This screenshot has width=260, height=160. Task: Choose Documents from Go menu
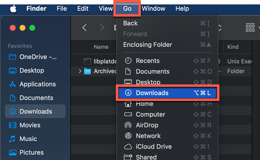(x=167, y=71)
